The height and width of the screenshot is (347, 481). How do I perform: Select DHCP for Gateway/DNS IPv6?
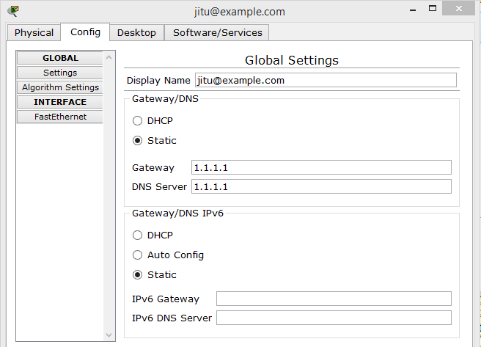click(x=138, y=235)
